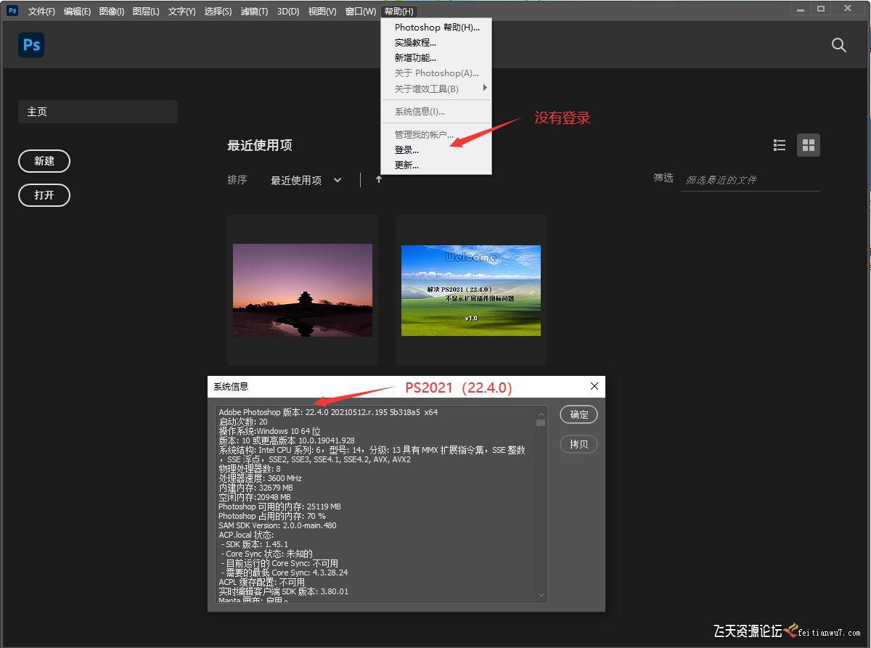Viewport: 871px width, 648px height.
Task: Expand the 最近使用项 sort dropdown
Action: coord(306,180)
